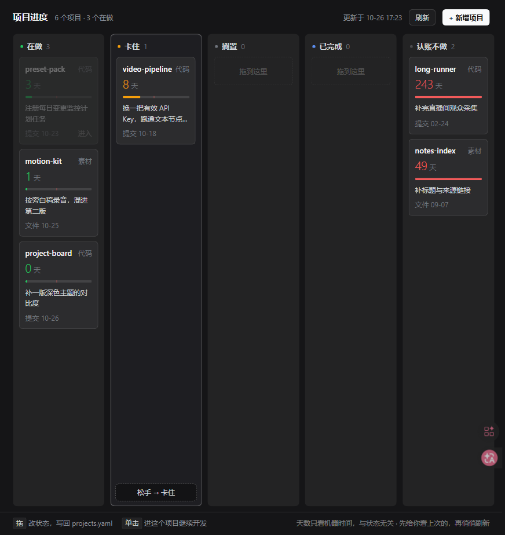Click the 补标题与来源链接 task text
Viewport: 505px width, 535px height.
pyautogui.click(x=443, y=190)
